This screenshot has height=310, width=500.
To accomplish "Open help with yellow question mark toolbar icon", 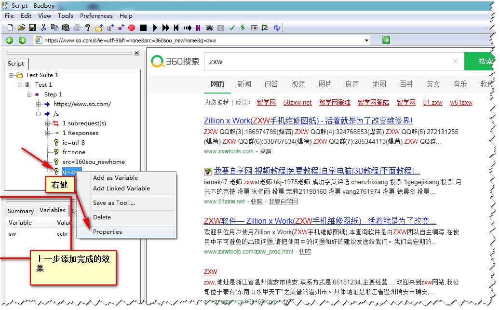I will (x=88, y=28).
